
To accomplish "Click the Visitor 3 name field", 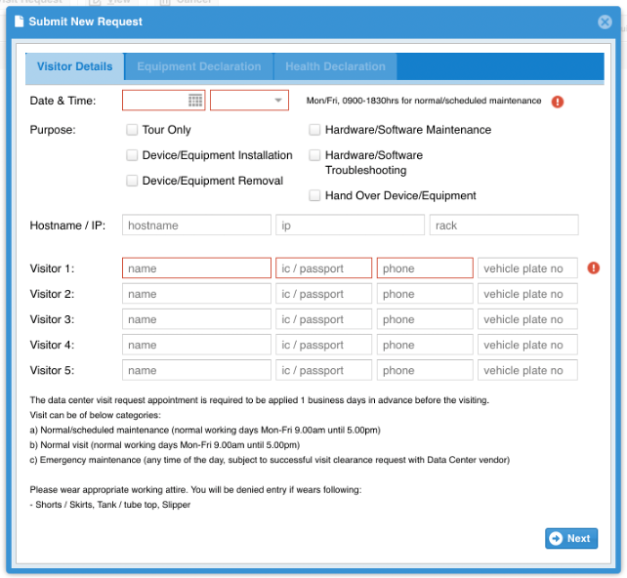I will 196,319.
